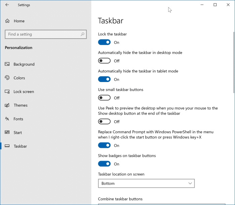Toggle Replace Command Prompt with PowerShell
The width and height of the screenshot is (235, 205).
[x=104, y=145]
